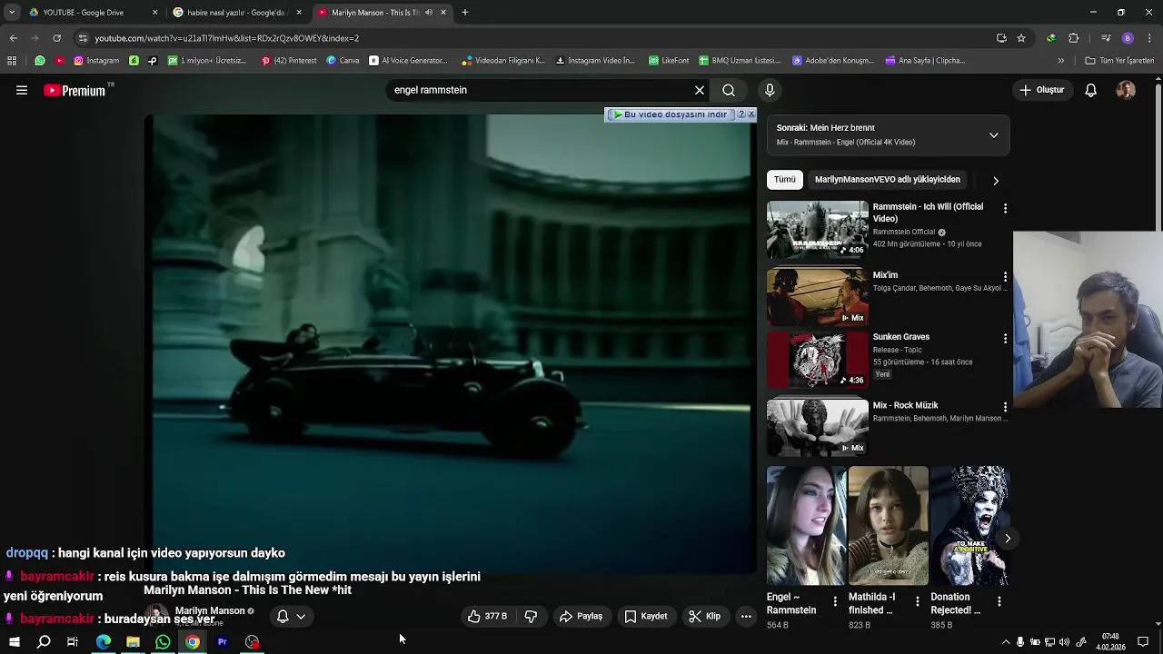Open Windows notification center
1163x654 pixels.
coord(1143,642)
